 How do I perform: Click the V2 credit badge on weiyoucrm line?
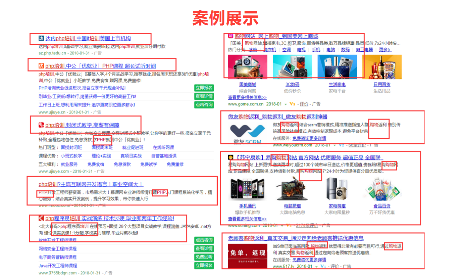click(342, 145)
